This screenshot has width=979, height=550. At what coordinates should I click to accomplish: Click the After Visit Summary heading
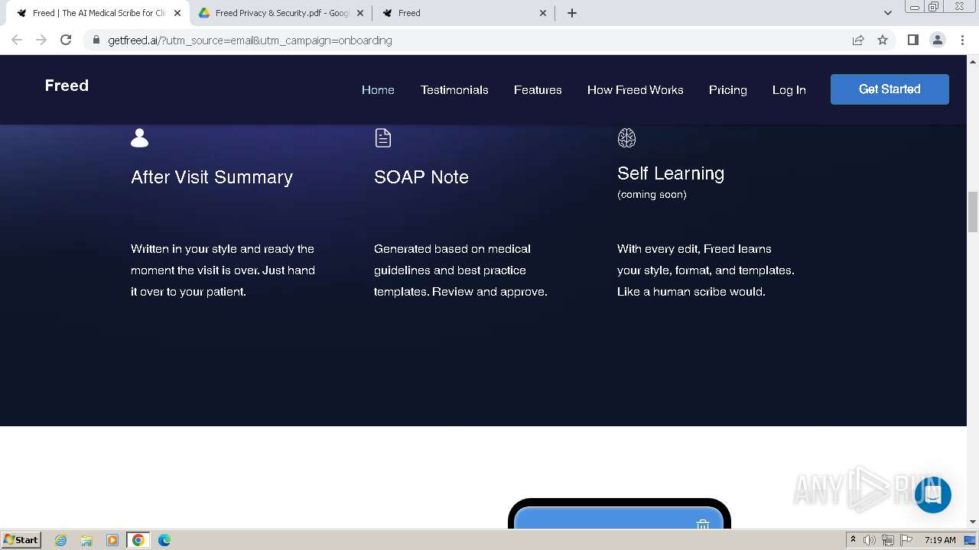click(212, 177)
